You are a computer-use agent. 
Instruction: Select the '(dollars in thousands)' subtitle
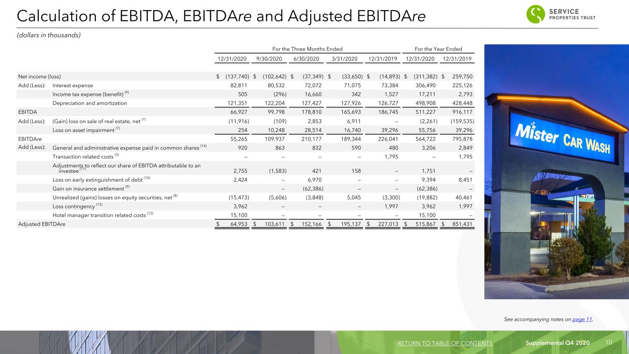point(49,36)
